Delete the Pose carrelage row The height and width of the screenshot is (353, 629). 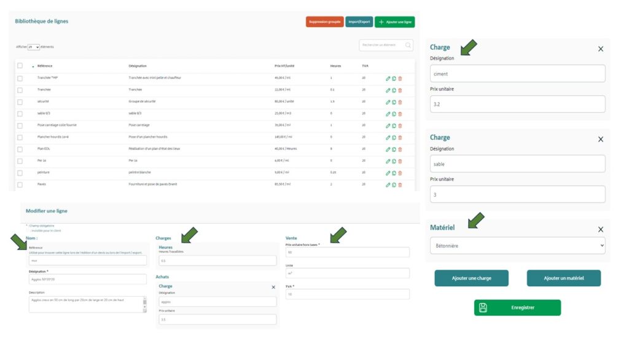click(400, 126)
